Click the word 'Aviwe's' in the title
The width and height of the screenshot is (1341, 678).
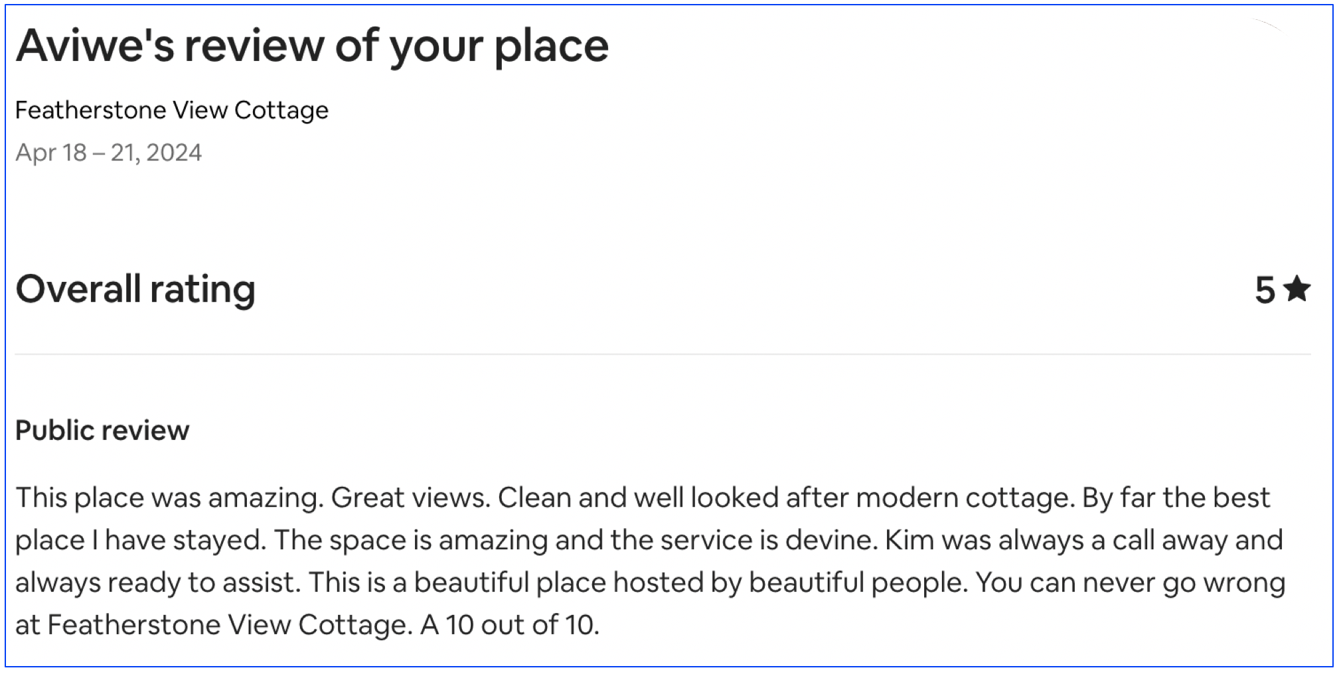coord(96,46)
